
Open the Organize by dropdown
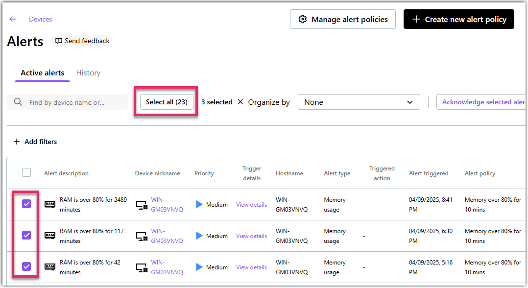tap(359, 102)
